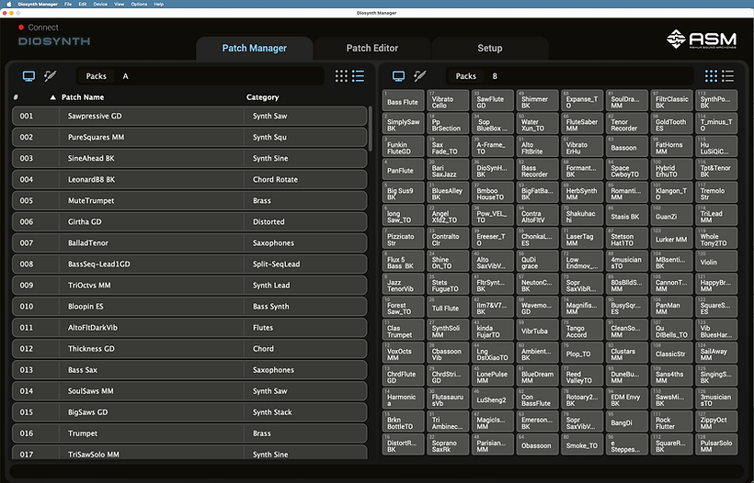The width and height of the screenshot is (754, 483).
Task: Select patch 016 Trumpet
Action: tap(189, 433)
